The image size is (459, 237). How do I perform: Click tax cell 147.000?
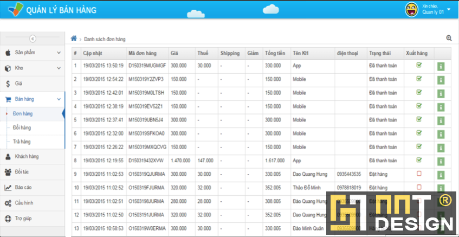point(205,161)
